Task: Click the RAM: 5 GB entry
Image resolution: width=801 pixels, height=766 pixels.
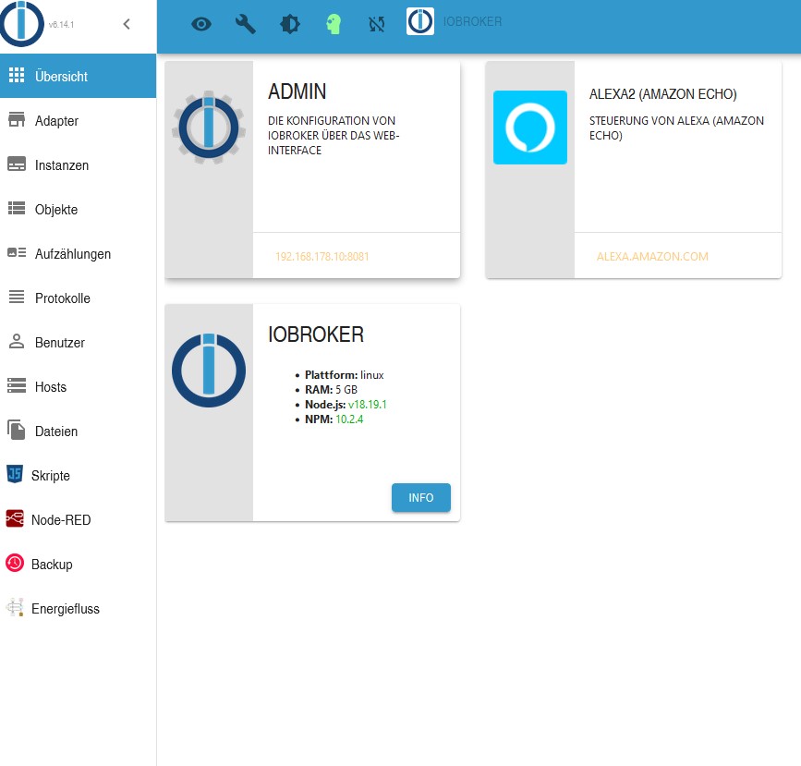Action: [x=331, y=389]
